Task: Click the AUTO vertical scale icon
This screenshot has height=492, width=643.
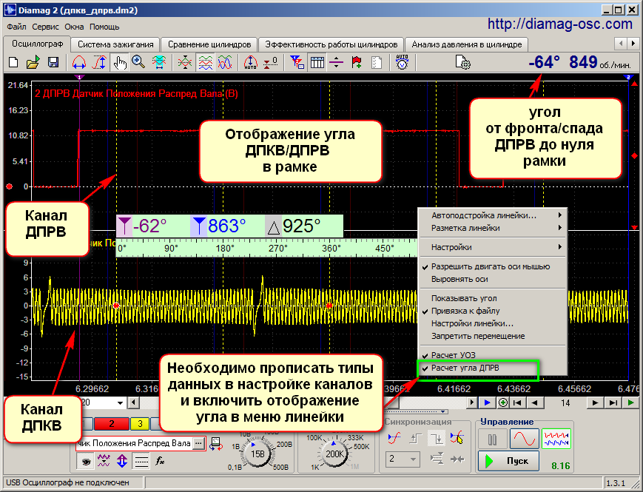Action: pyautogui.click(x=250, y=62)
